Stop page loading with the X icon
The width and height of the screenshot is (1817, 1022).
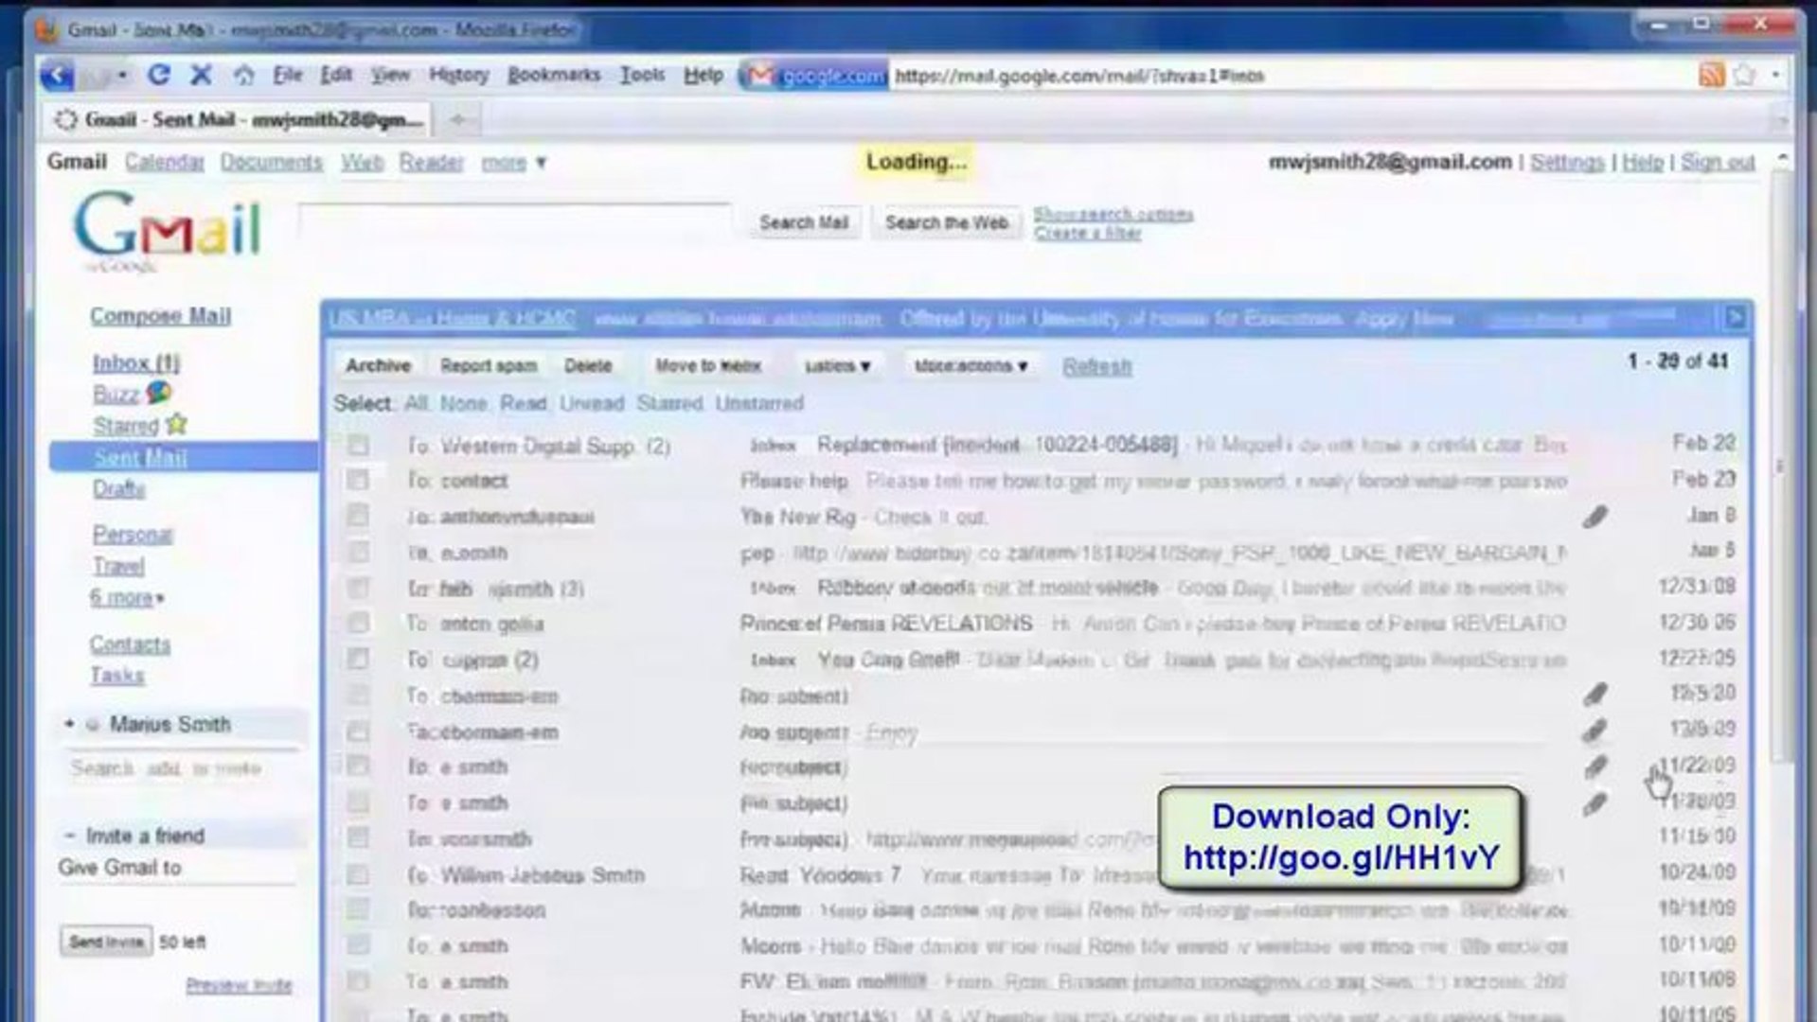pyautogui.click(x=202, y=74)
